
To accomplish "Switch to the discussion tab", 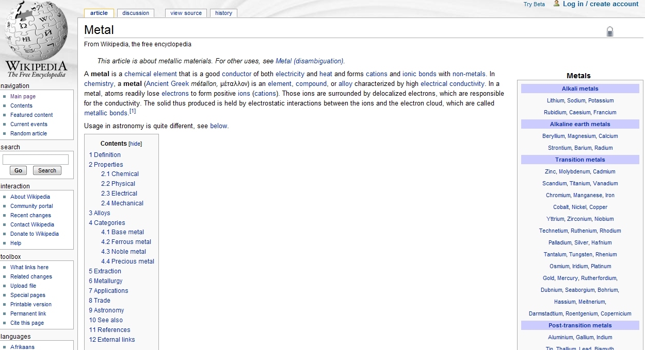I will (x=136, y=13).
